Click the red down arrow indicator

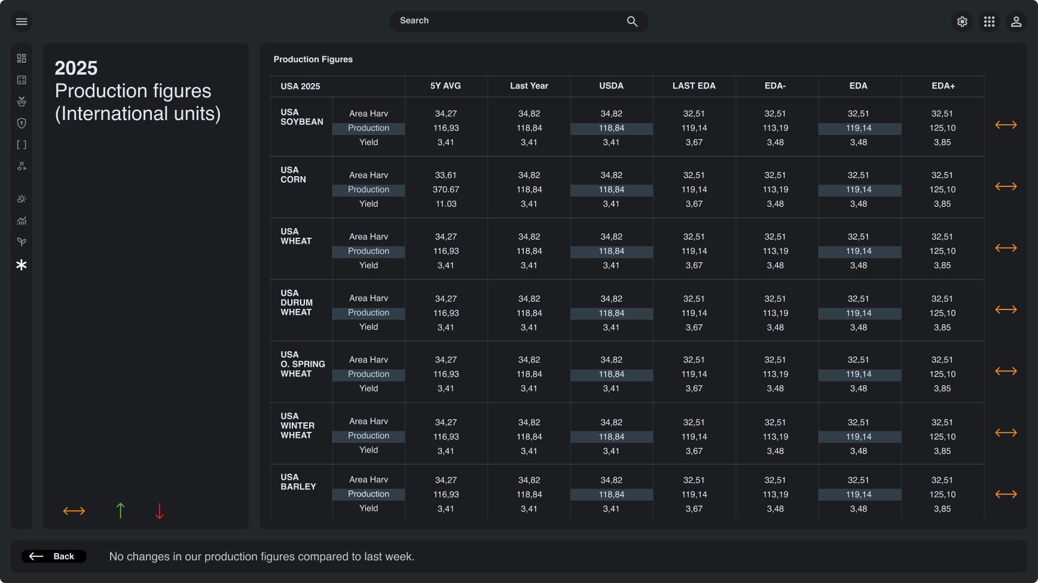coord(159,511)
